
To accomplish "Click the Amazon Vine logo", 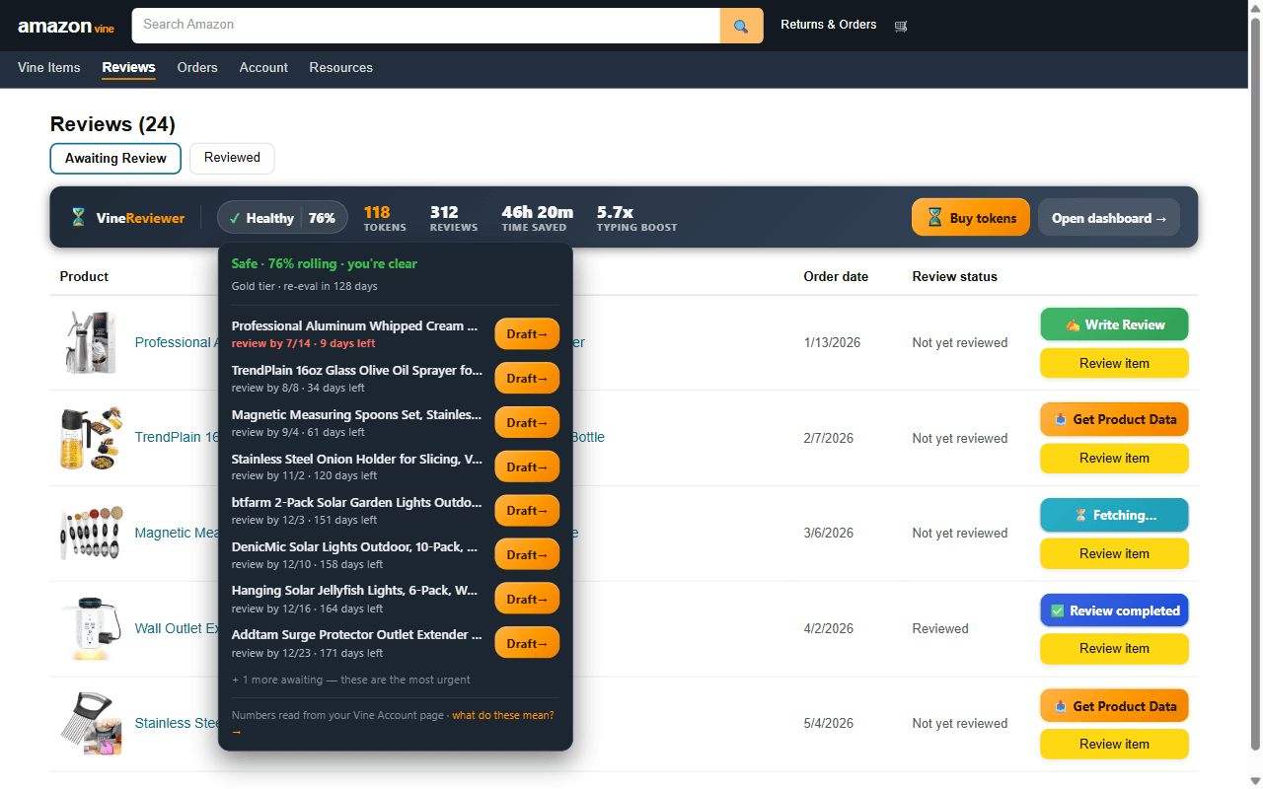I will pyautogui.click(x=66, y=27).
